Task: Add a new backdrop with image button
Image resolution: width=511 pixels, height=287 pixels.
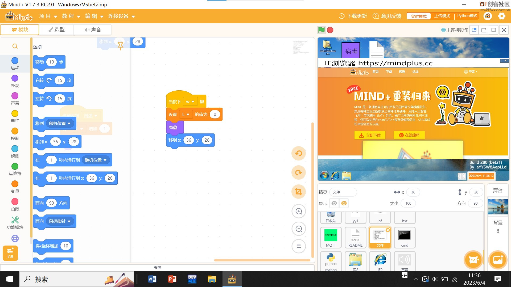Action: point(498,260)
